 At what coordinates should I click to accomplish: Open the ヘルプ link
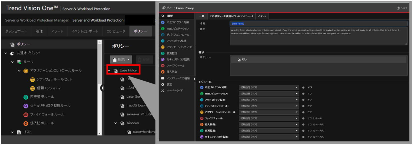402,8
